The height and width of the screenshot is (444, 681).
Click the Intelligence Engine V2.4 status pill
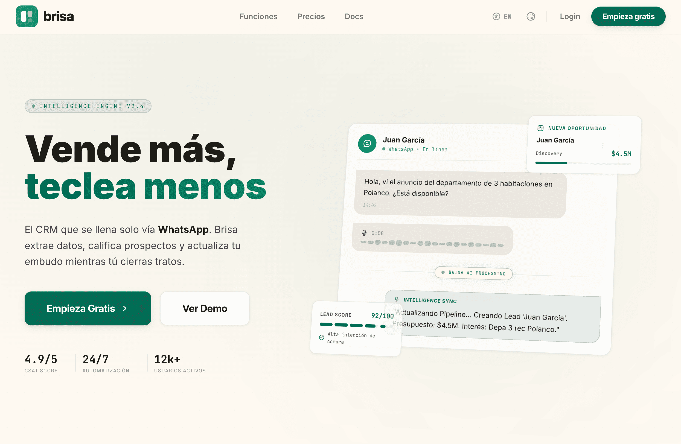tap(88, 106)
